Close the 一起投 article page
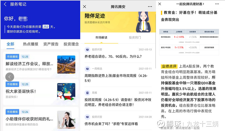Image resolution: width=225 pixels, height=131 pixels. 159,4
